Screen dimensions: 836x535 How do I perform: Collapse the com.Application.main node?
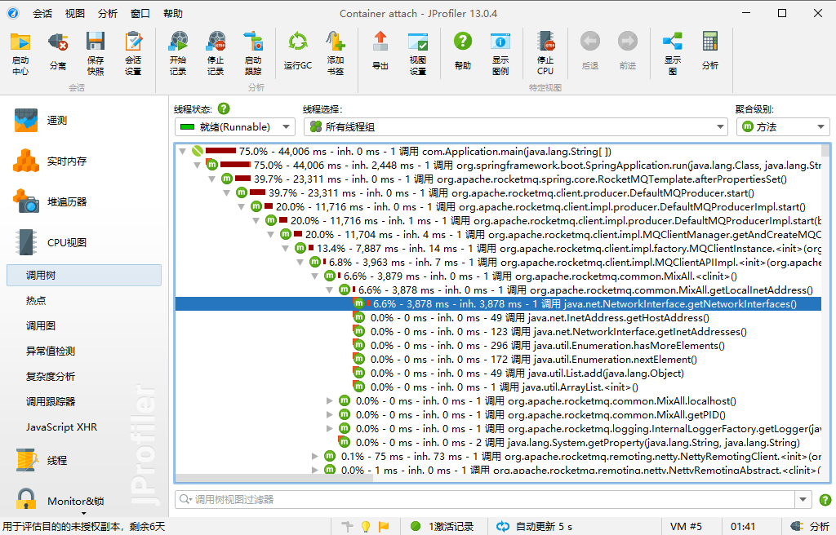tap(183, 152)
